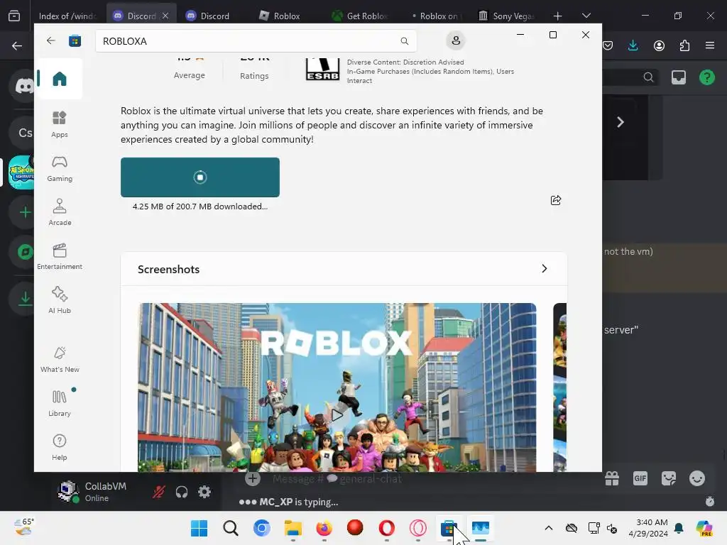Stop the Roblox download in progress
The image size is (727, 545).
[x=199, y=177]
